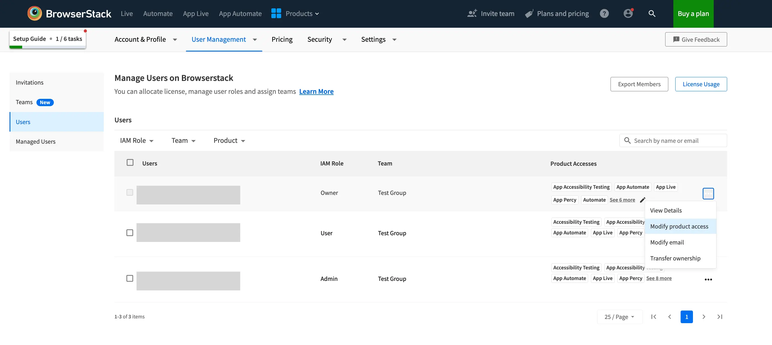Click the BrowserStack logo icon
The image size is (772, 345).
[34, 13]
